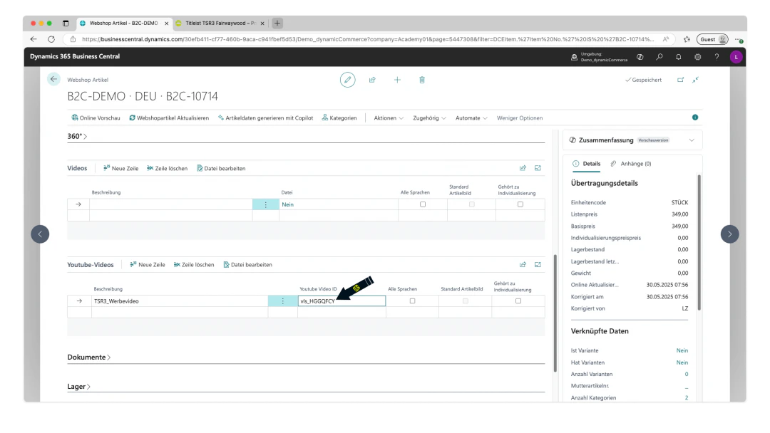Go to previous record arrow

[40, 234]
